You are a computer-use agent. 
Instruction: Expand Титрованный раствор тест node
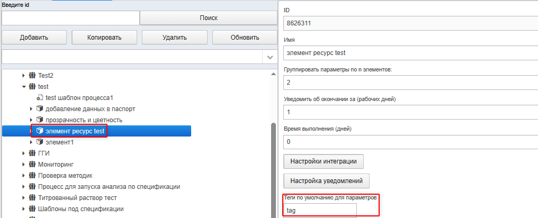pyautogui.click(x=24, y=198)
